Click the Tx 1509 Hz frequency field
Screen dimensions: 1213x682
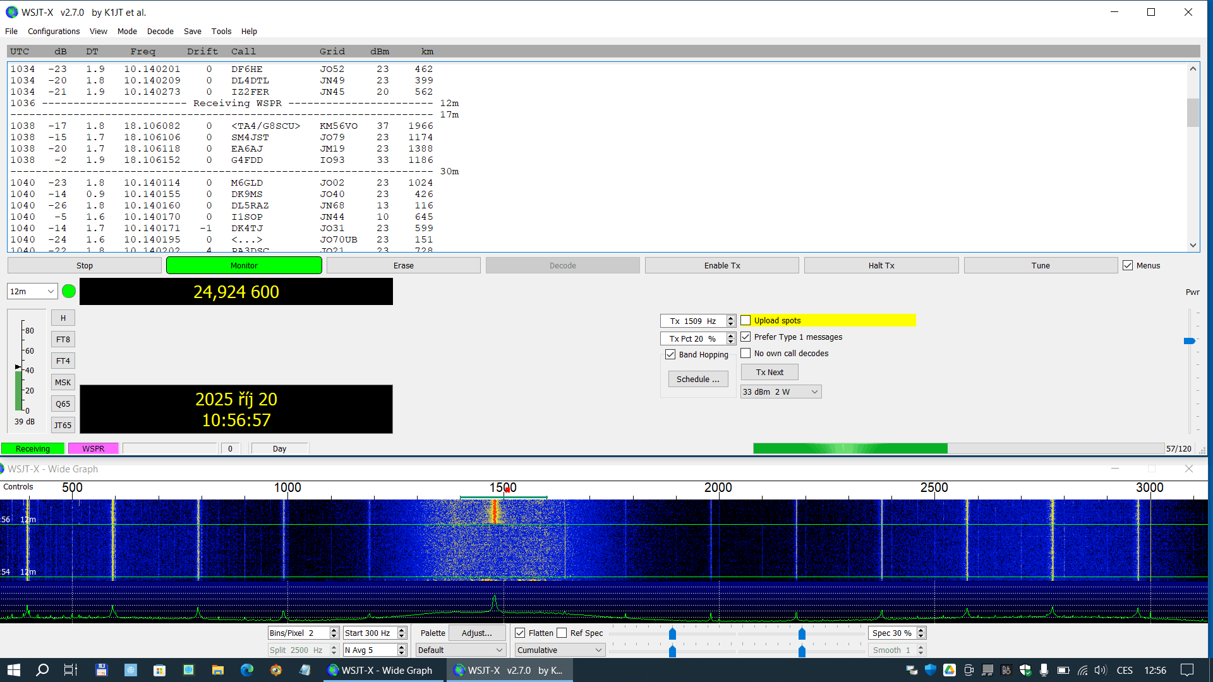[693, 321]
